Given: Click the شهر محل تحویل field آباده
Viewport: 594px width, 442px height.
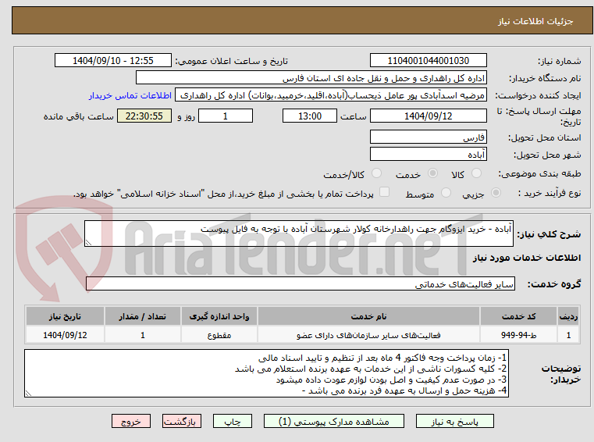Looking at the screenshot, I should coord(428,155).
